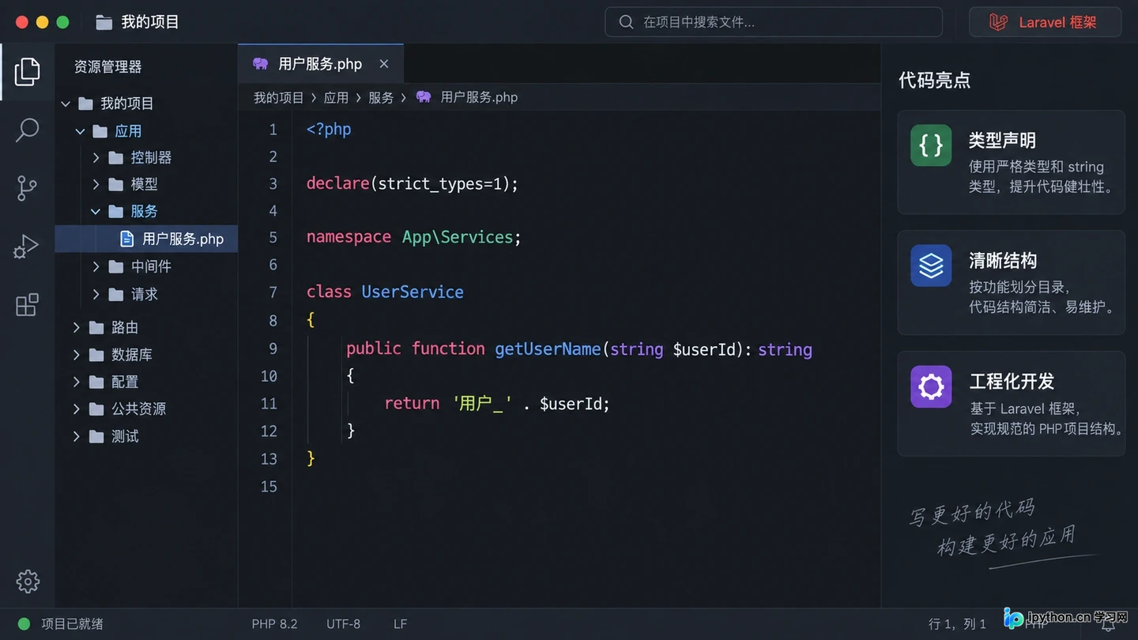Focus the 在项目中搜索文件 search field
The height and width of the screenshot is (640, 1138).
(x=774, y=22)
